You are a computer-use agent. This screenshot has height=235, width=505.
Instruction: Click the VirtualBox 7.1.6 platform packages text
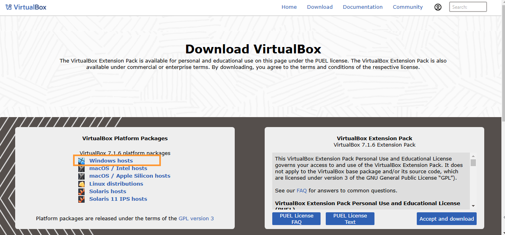pyautogui.click(x=125, y=153)
